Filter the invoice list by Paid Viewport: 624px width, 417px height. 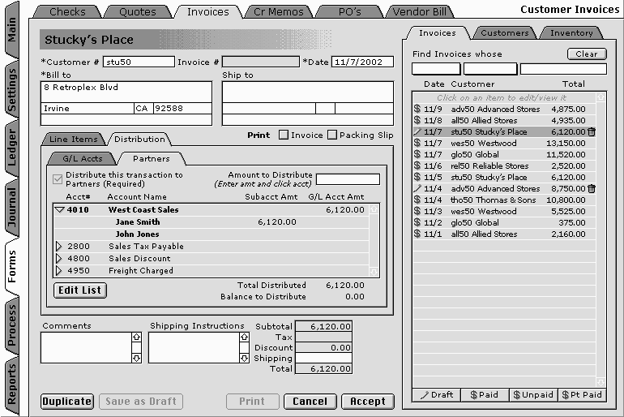point(485,395)
